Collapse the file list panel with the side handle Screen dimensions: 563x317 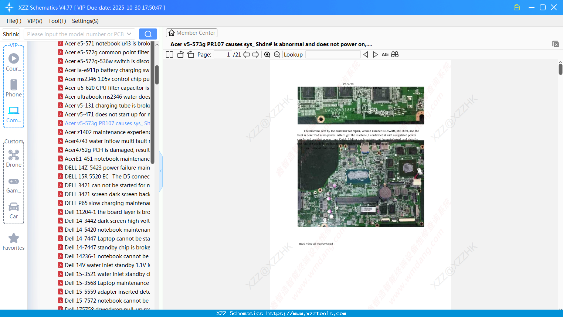point(161,171)
